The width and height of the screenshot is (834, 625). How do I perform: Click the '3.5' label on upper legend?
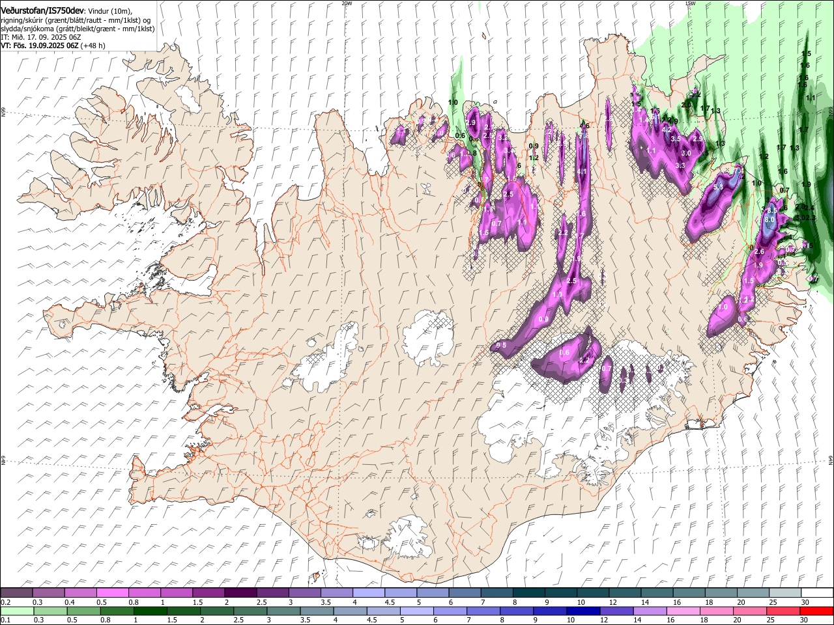pos(326,602)
